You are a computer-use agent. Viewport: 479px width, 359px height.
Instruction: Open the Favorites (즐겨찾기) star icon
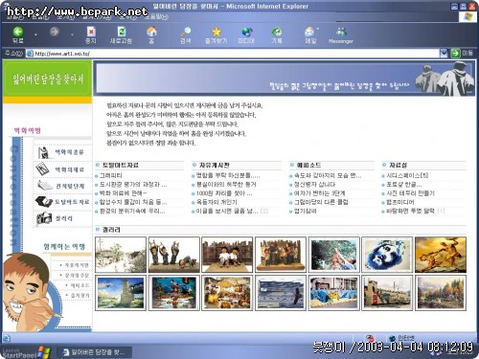217,34
